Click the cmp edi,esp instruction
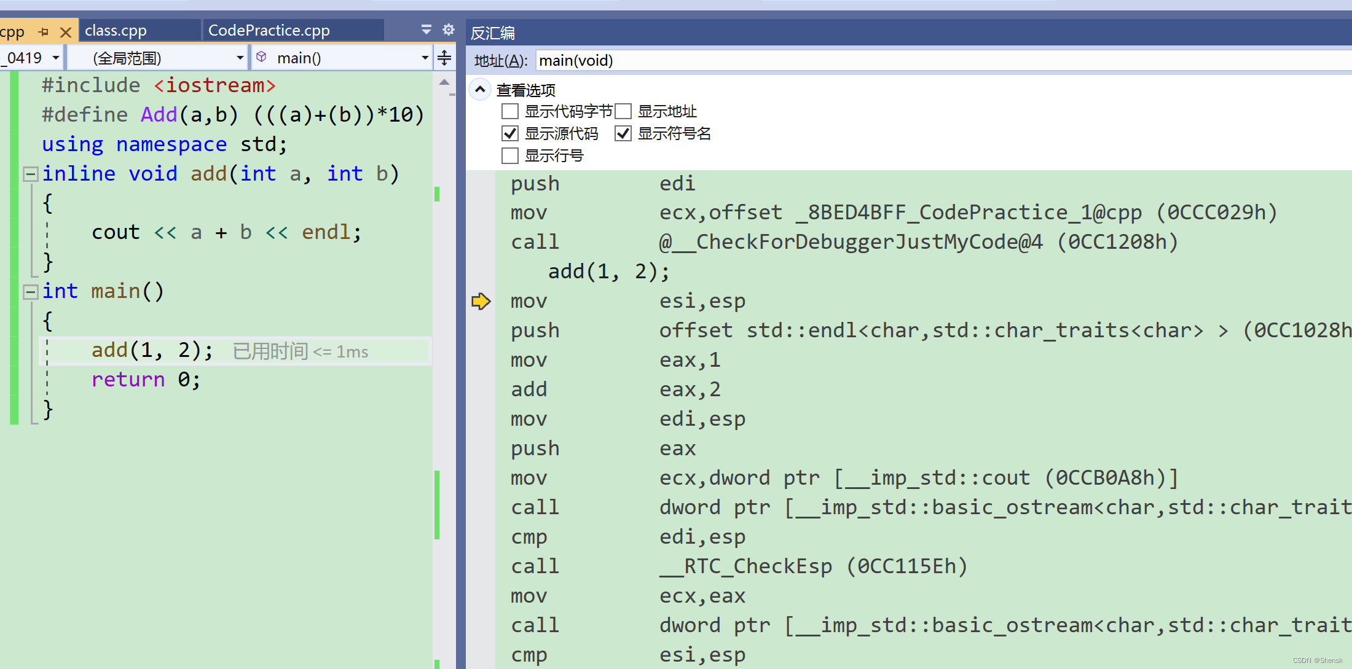The height and width of the screenshot is (669, 1352). pos(628,537)
